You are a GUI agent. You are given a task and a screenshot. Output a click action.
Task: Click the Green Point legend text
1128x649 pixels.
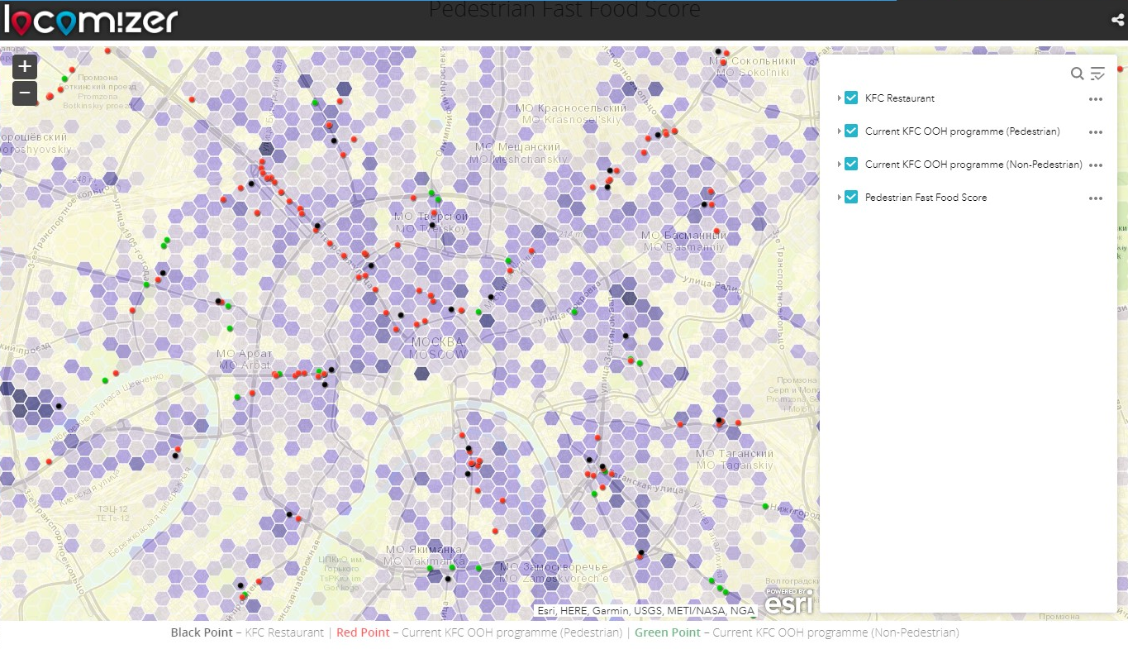[667, 632]
